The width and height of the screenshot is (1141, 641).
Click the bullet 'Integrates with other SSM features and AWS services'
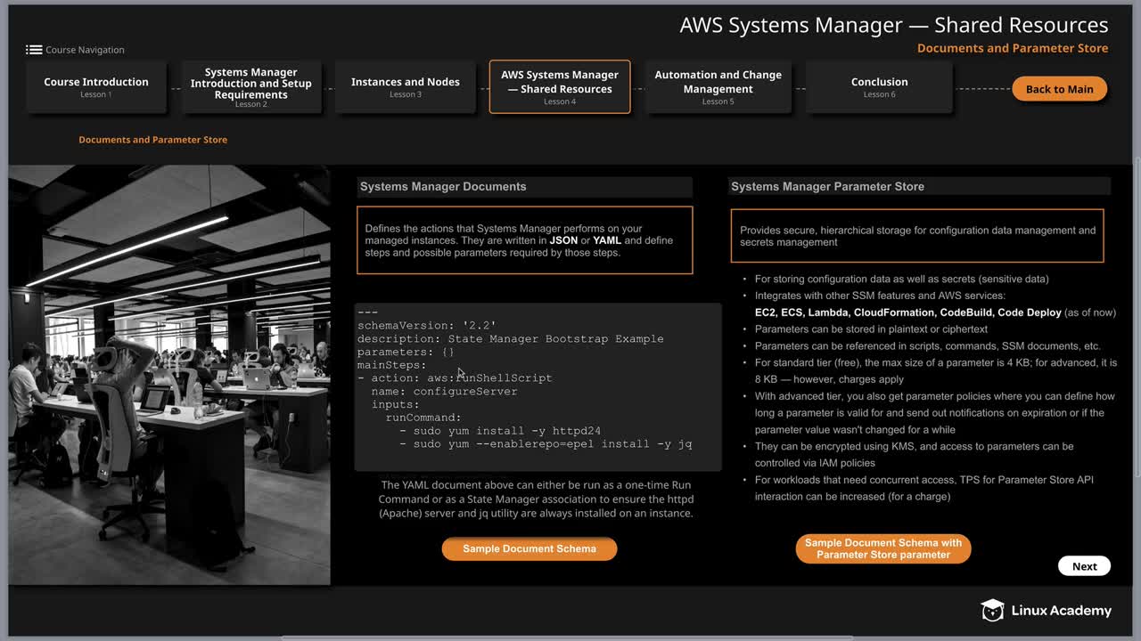point(880,296)
